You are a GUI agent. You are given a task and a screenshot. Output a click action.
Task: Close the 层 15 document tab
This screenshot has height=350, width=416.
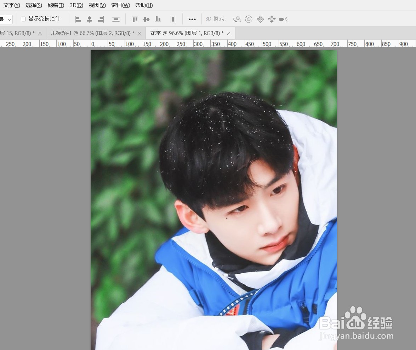(40, 33)
